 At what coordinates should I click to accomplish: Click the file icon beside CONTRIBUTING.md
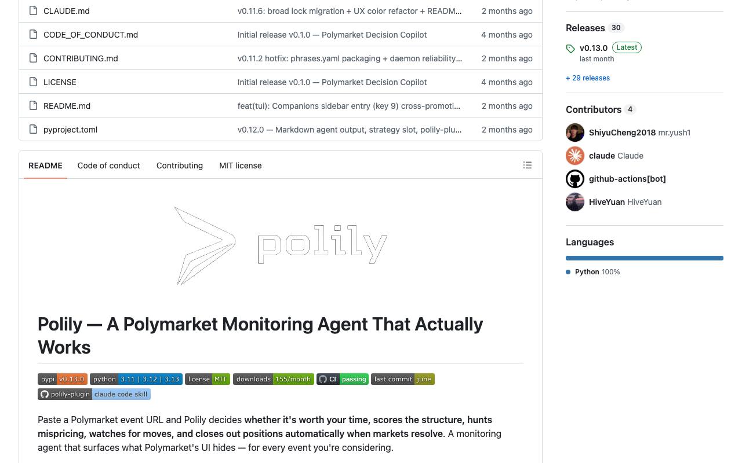[34, 58]
